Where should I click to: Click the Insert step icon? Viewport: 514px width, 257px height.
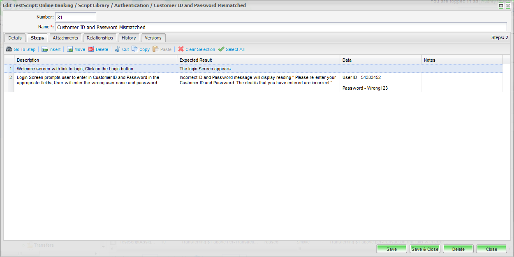pos(45,49)
